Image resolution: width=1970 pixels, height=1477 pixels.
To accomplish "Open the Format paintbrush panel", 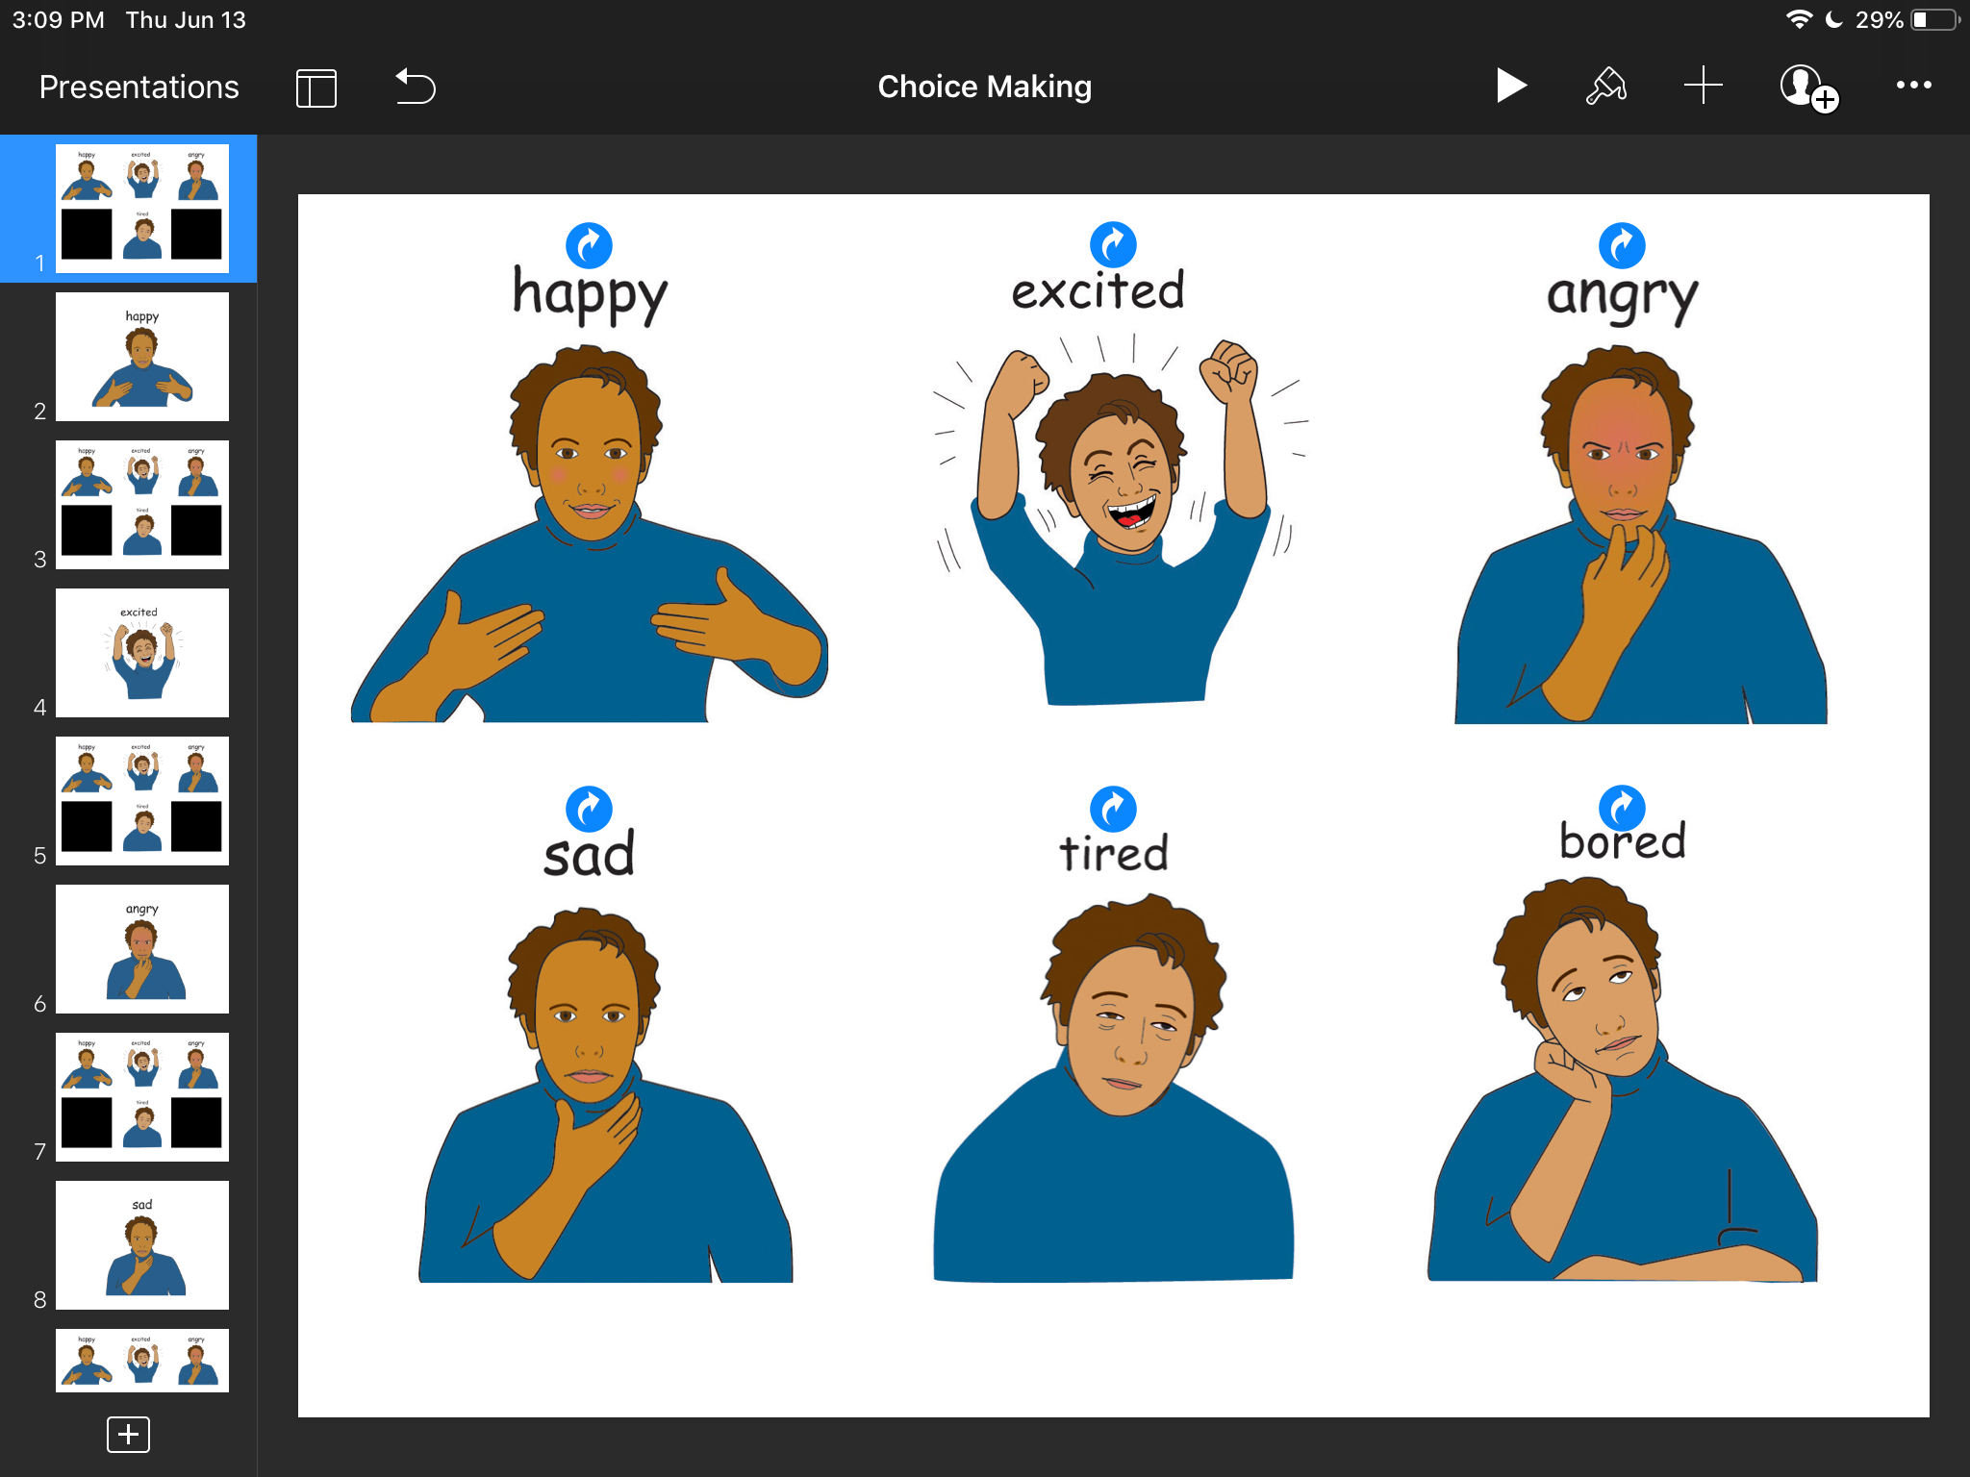I will (1605, 87).
